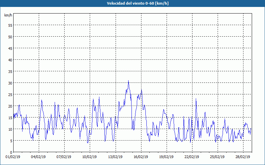Select the y-axis value '20'
The width and height of the screenshot is (265, 165).
(x=10, y=106)
